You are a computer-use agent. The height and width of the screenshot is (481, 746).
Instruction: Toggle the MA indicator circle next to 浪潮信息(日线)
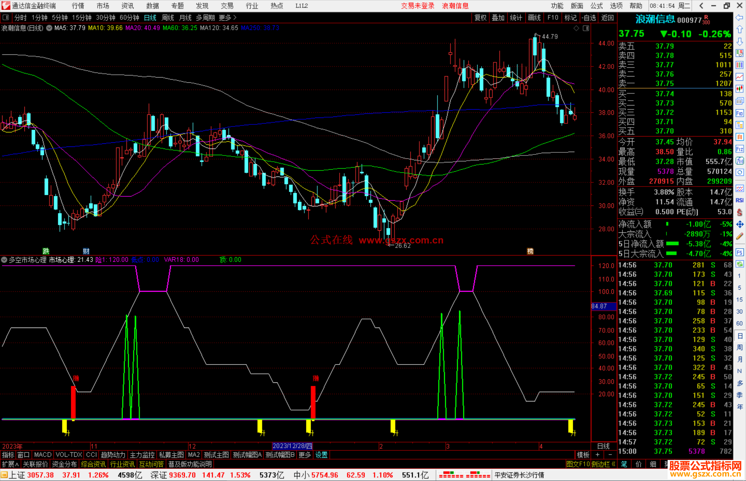tap(49, 28)
